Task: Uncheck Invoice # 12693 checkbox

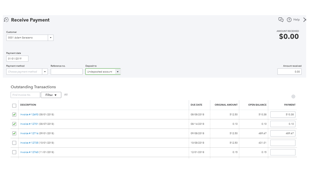Action: tap(14, 115)
